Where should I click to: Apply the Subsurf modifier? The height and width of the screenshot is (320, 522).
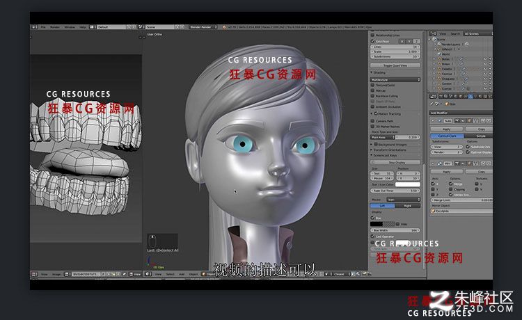(446, 129)
